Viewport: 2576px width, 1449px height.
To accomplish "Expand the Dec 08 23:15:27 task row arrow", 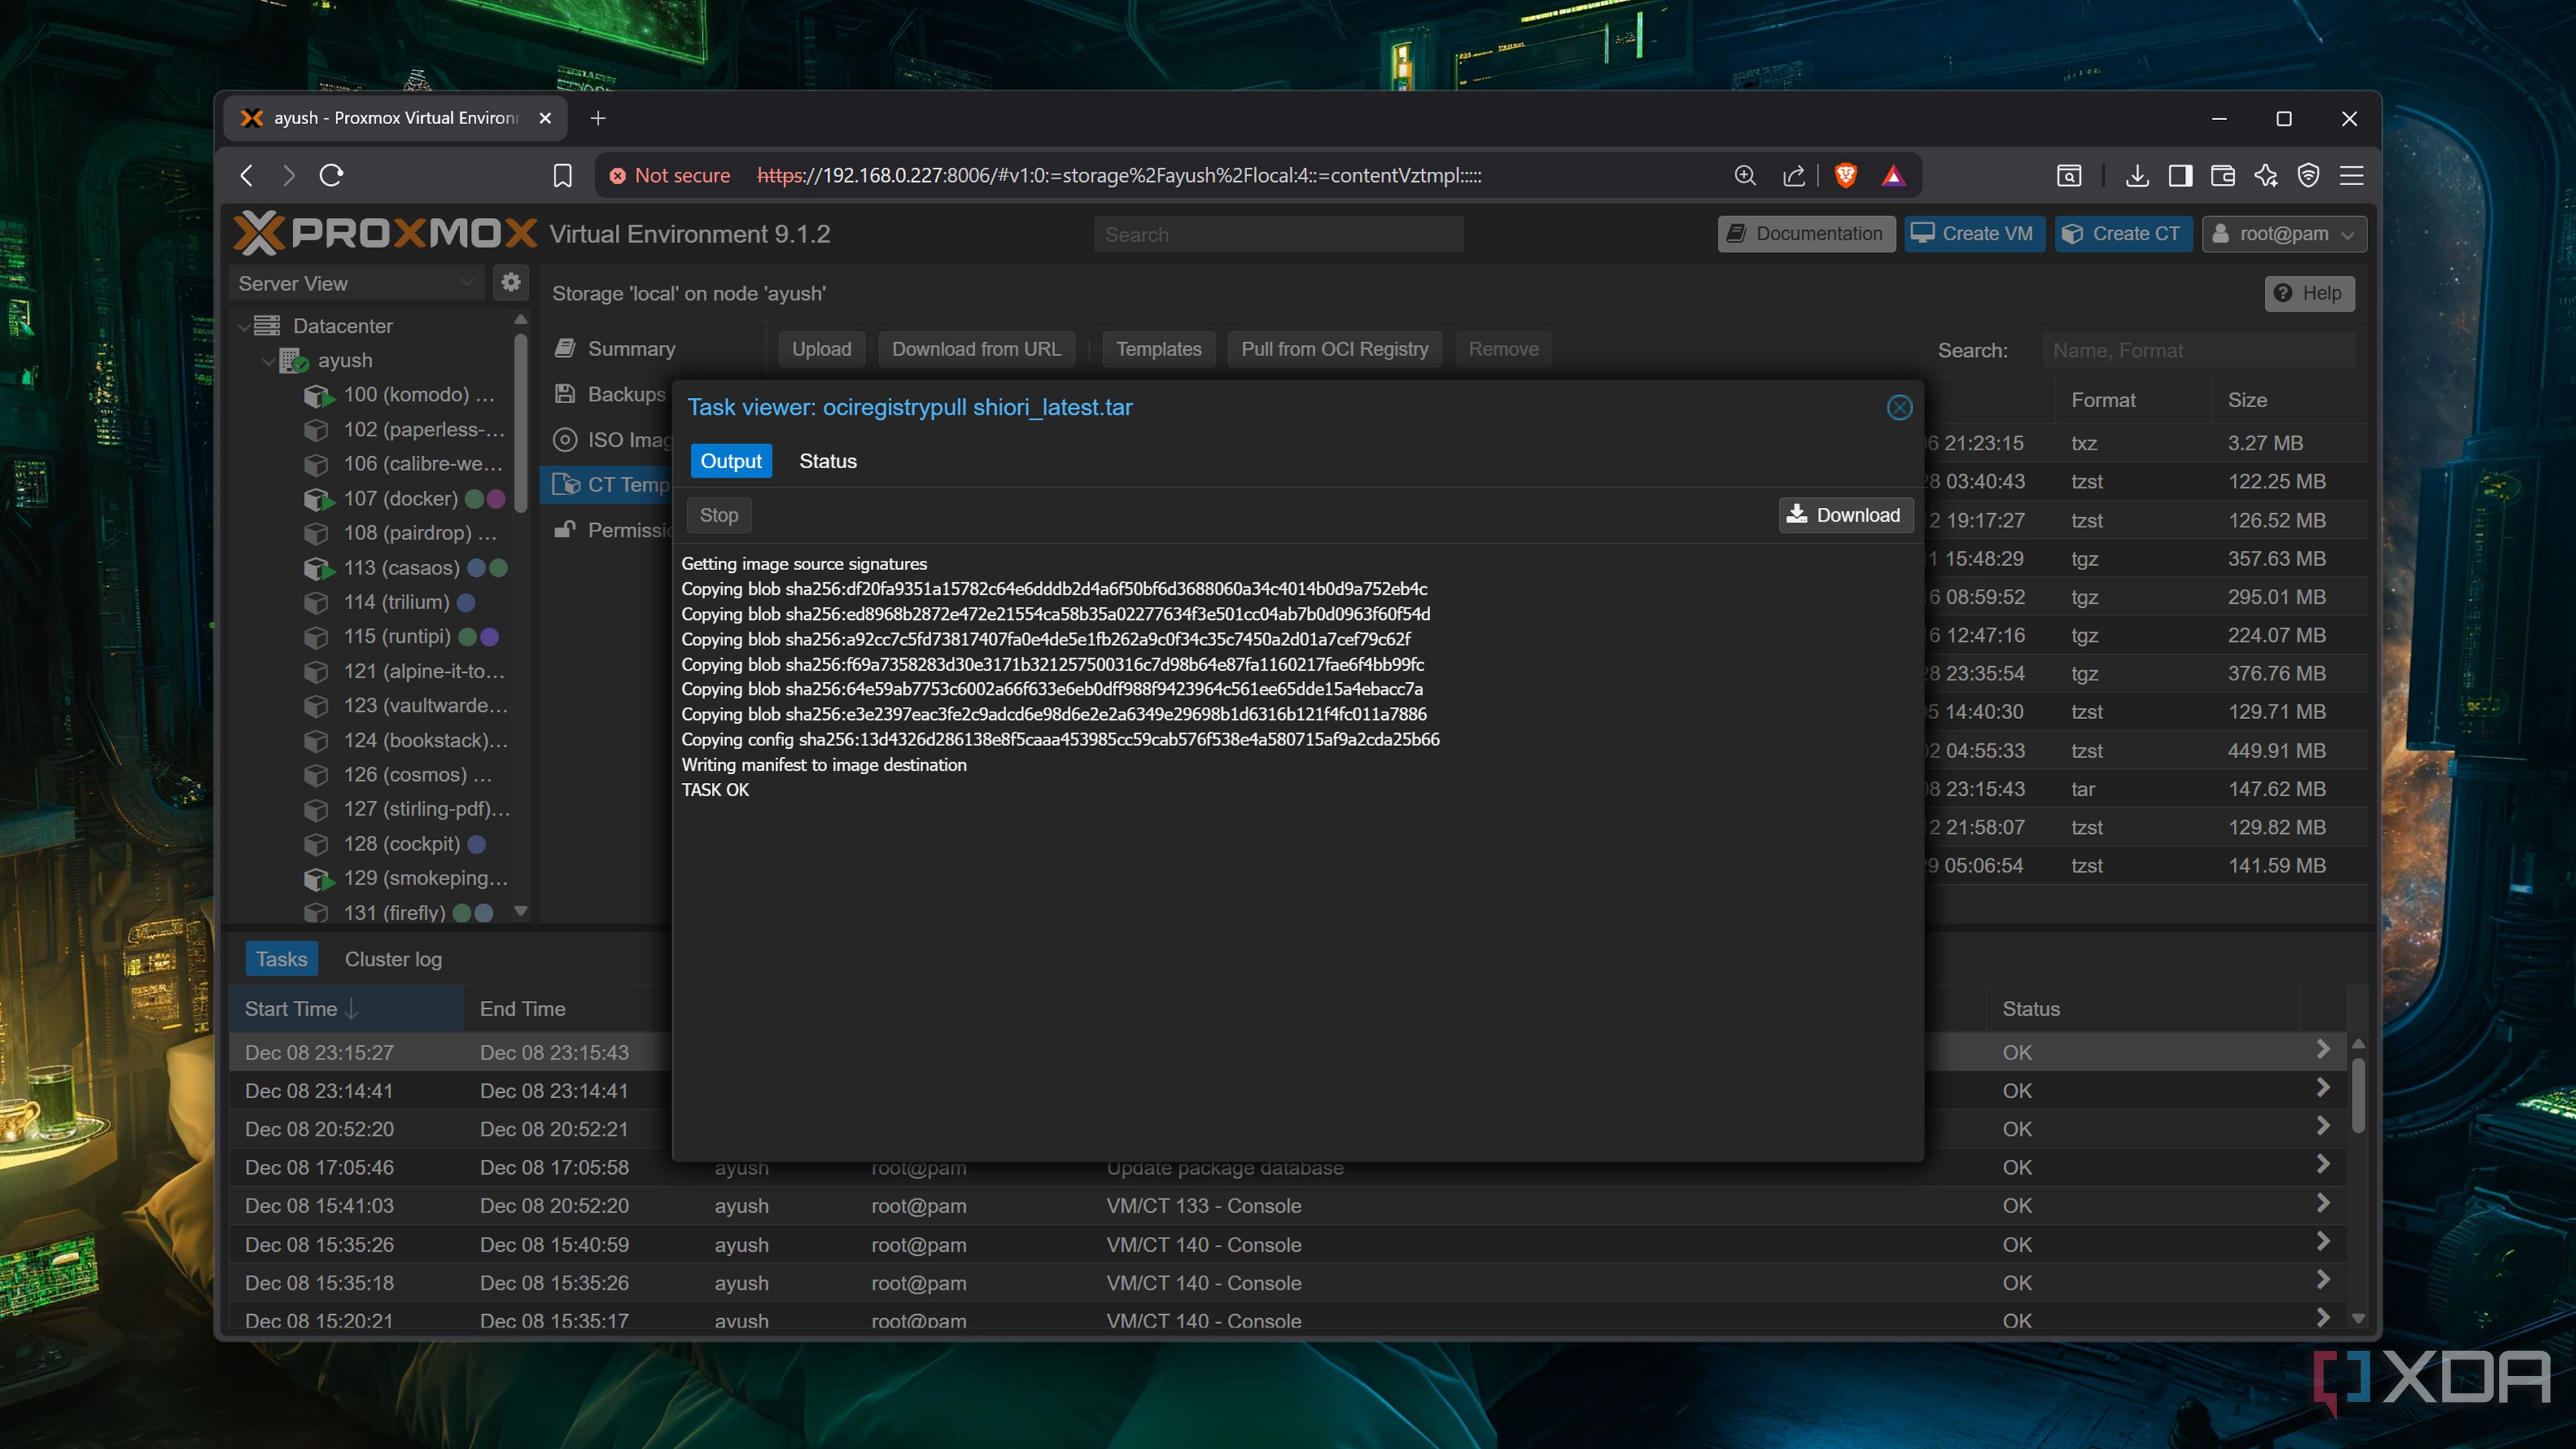I will pyautogui.click(x=2323, y=1050).
